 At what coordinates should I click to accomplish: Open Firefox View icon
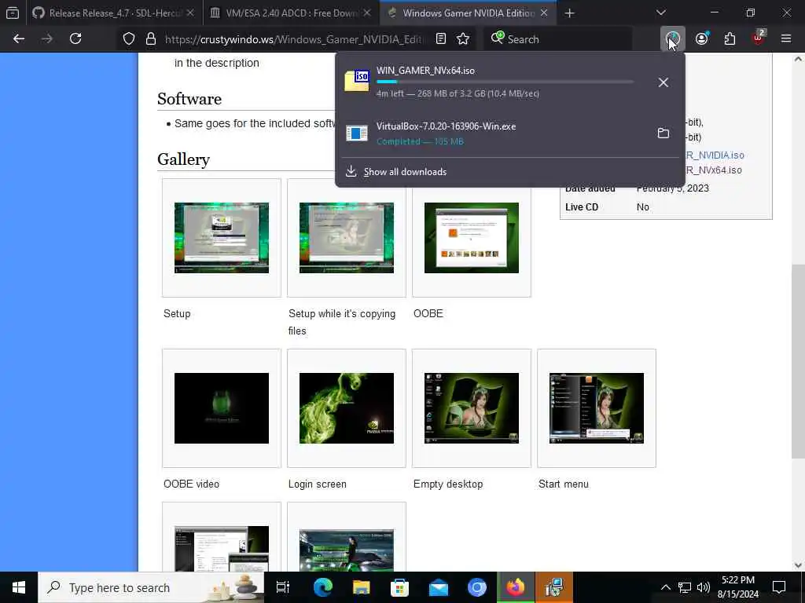[13, 13]
